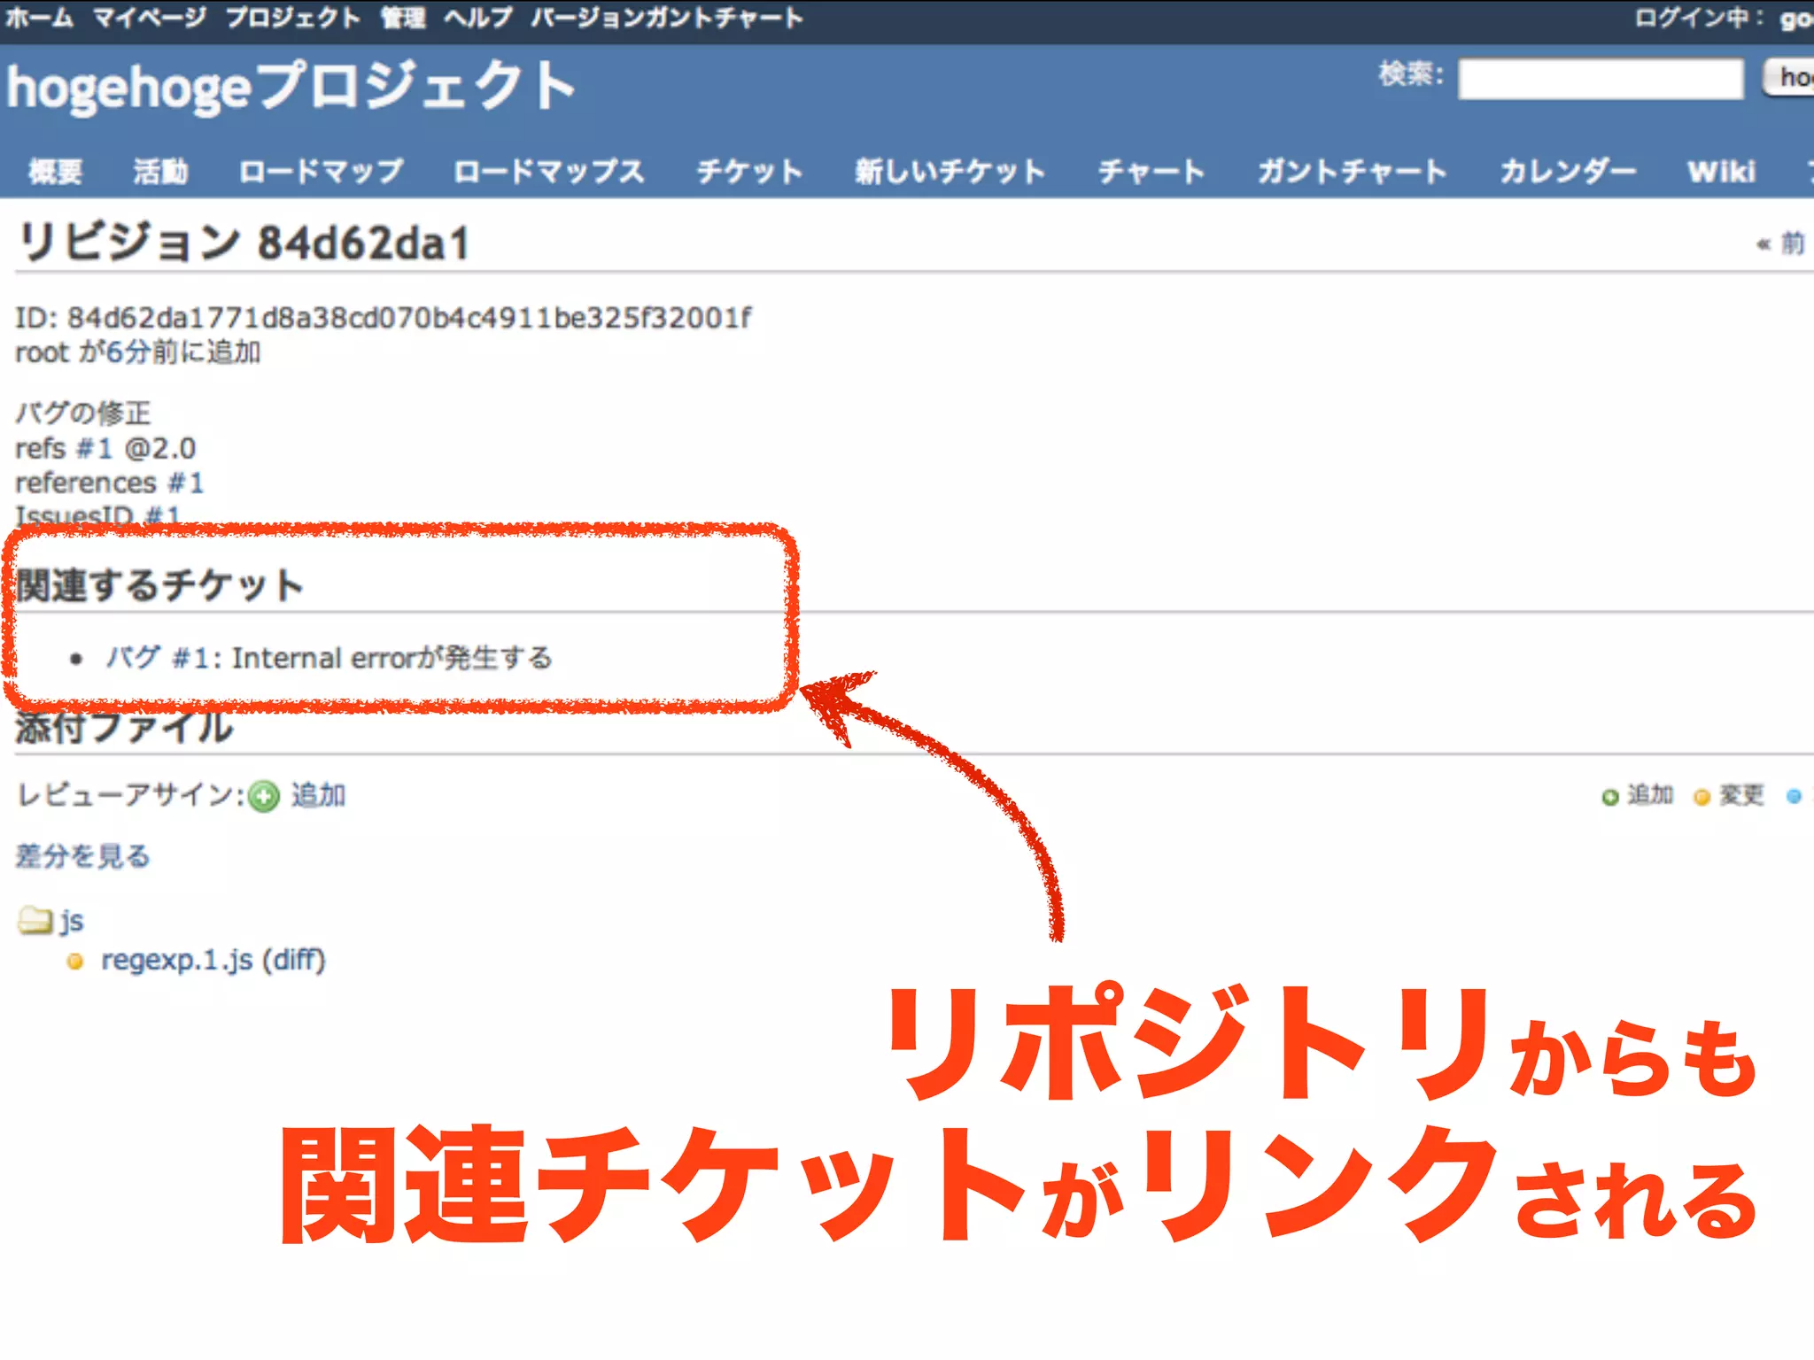Switch to the ロードマップ tab
This screenshot has height=1360, width=1814.
[321, 171]
